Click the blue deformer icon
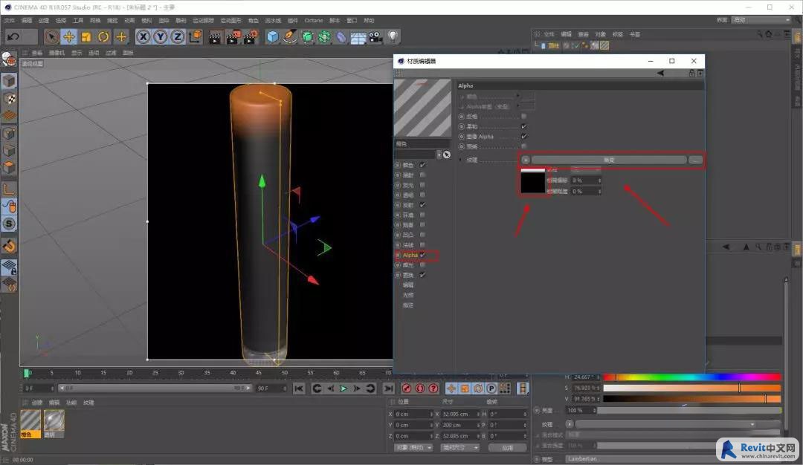This screenshot has width=803, height=465. (x=341, y=36)
